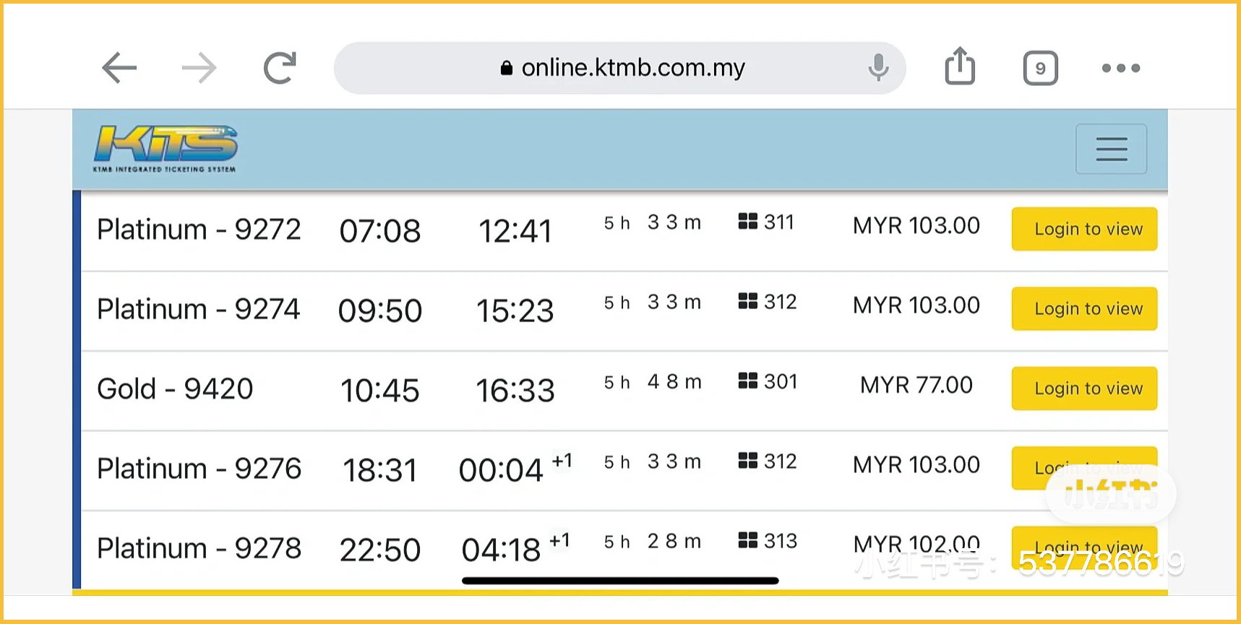This screenshot has width=1241, height=624.
Task: Click Login to view for Platinum 9272
Action: tap(1084, 229)
